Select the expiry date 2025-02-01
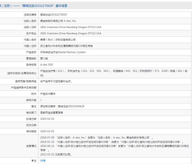The image size is (192, 164). point(47,131)
